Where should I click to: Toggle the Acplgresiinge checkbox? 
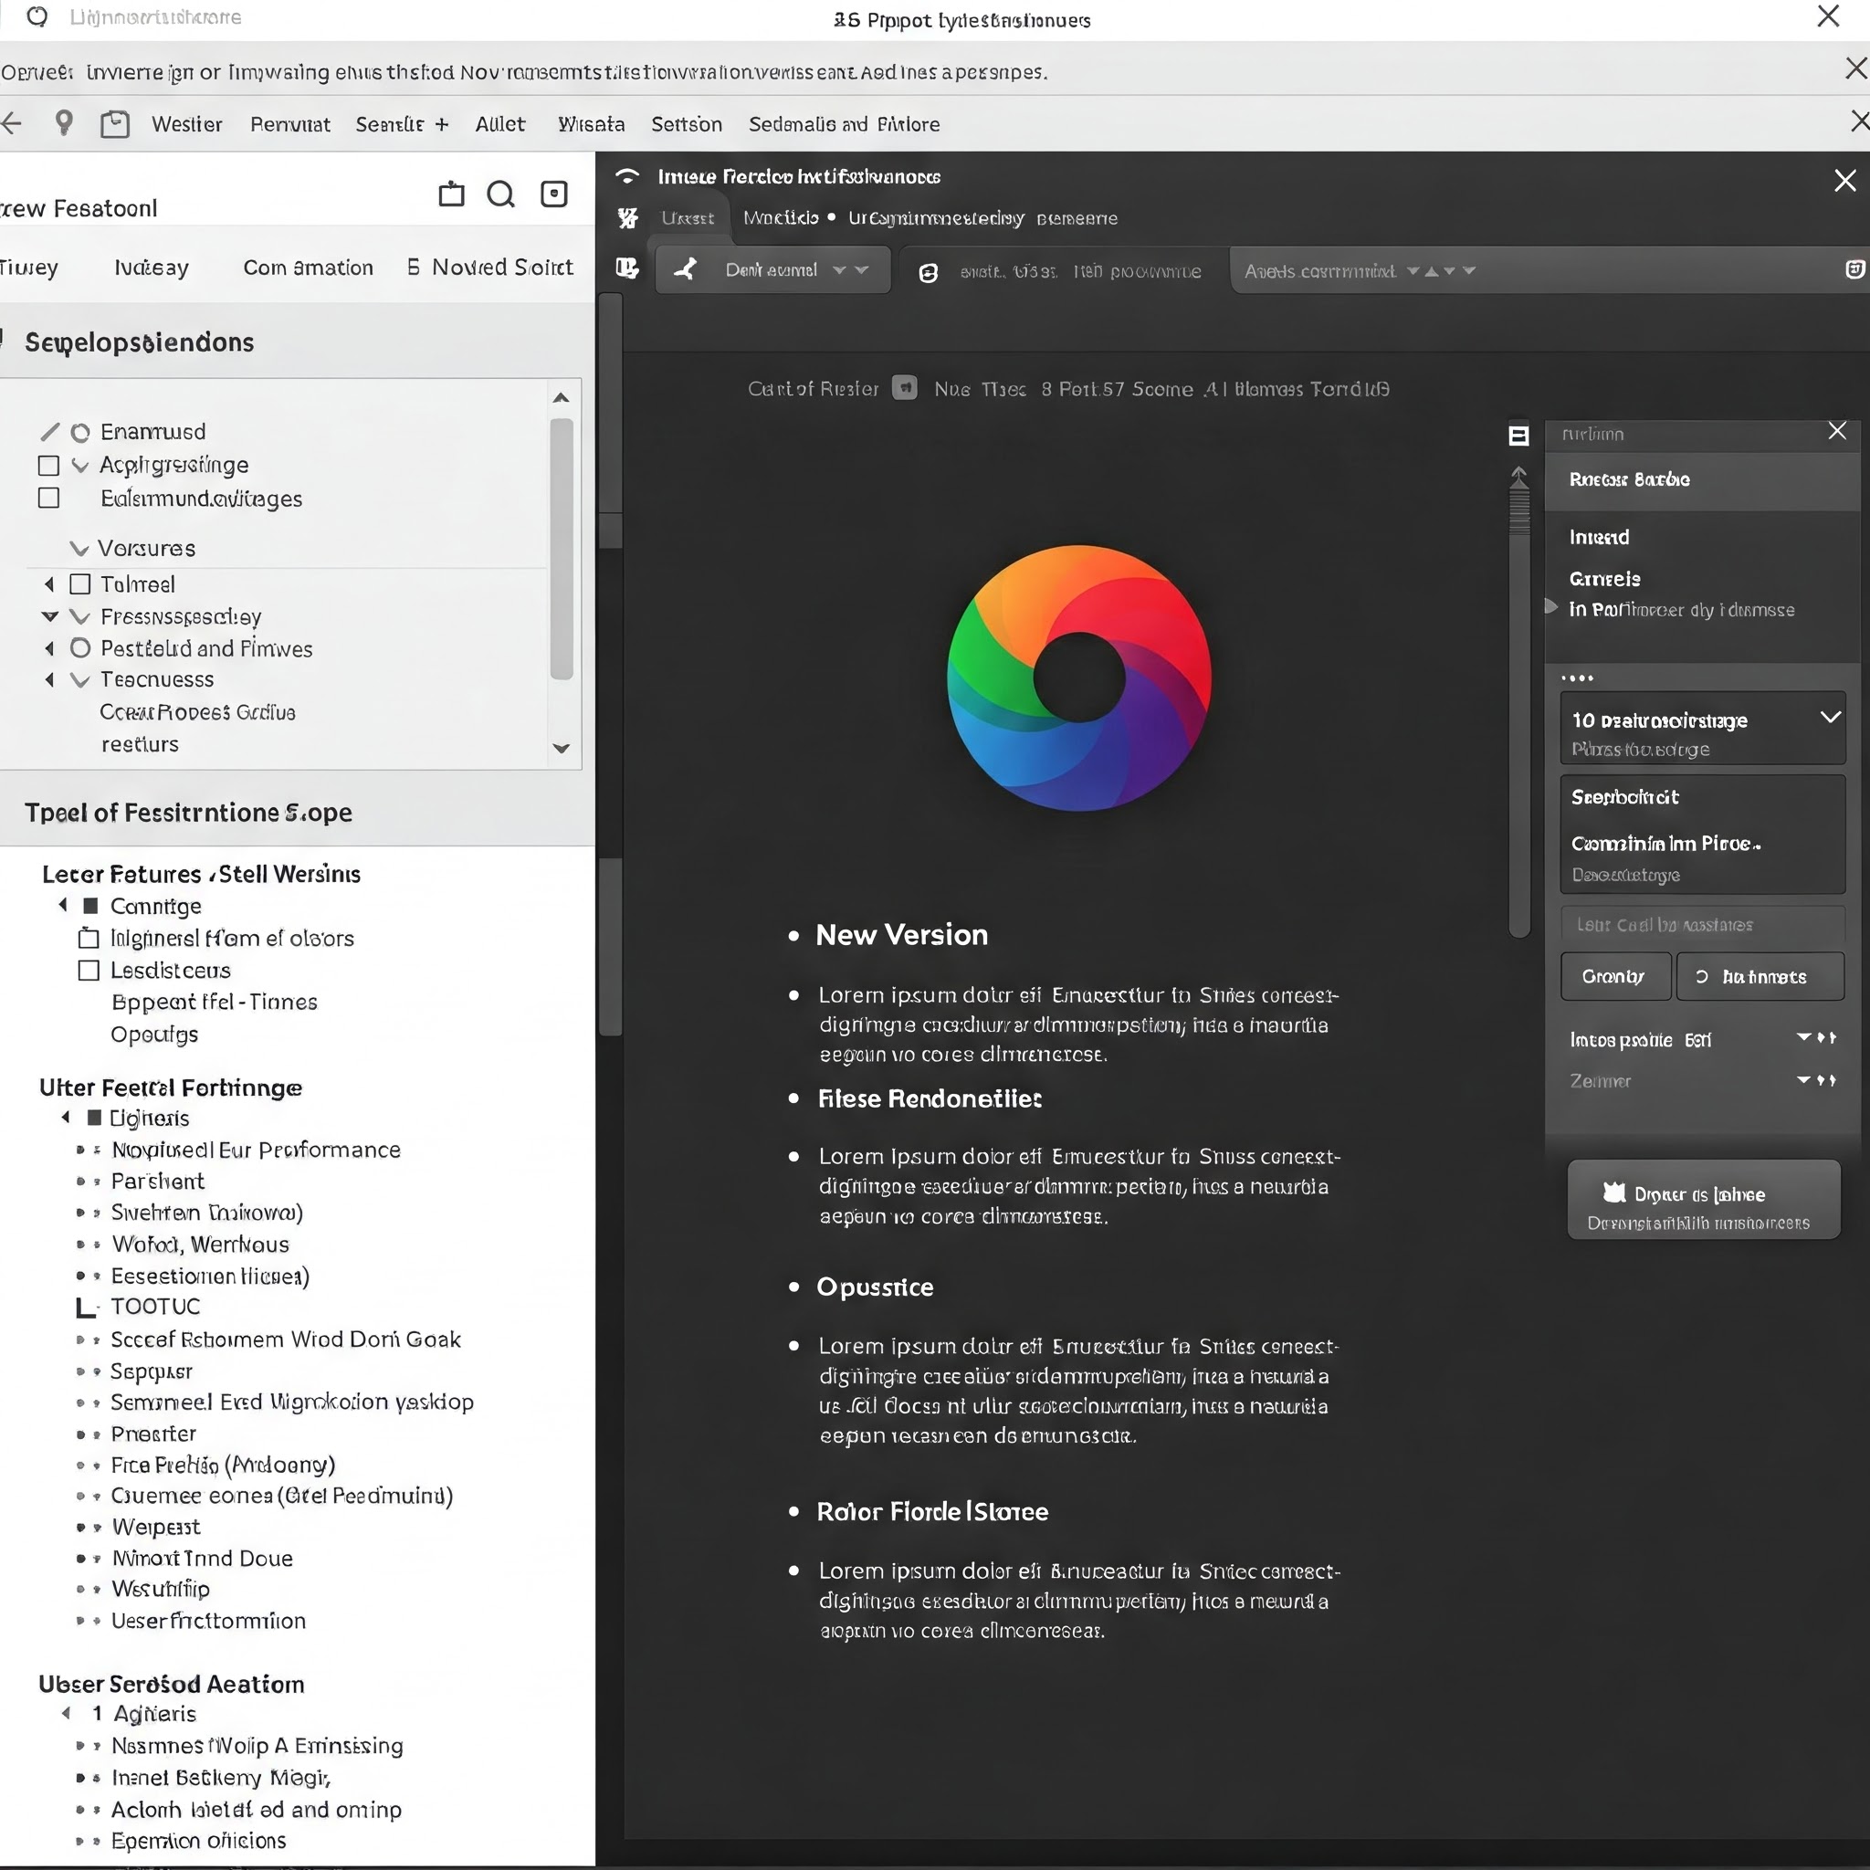(x=48, y=466)
